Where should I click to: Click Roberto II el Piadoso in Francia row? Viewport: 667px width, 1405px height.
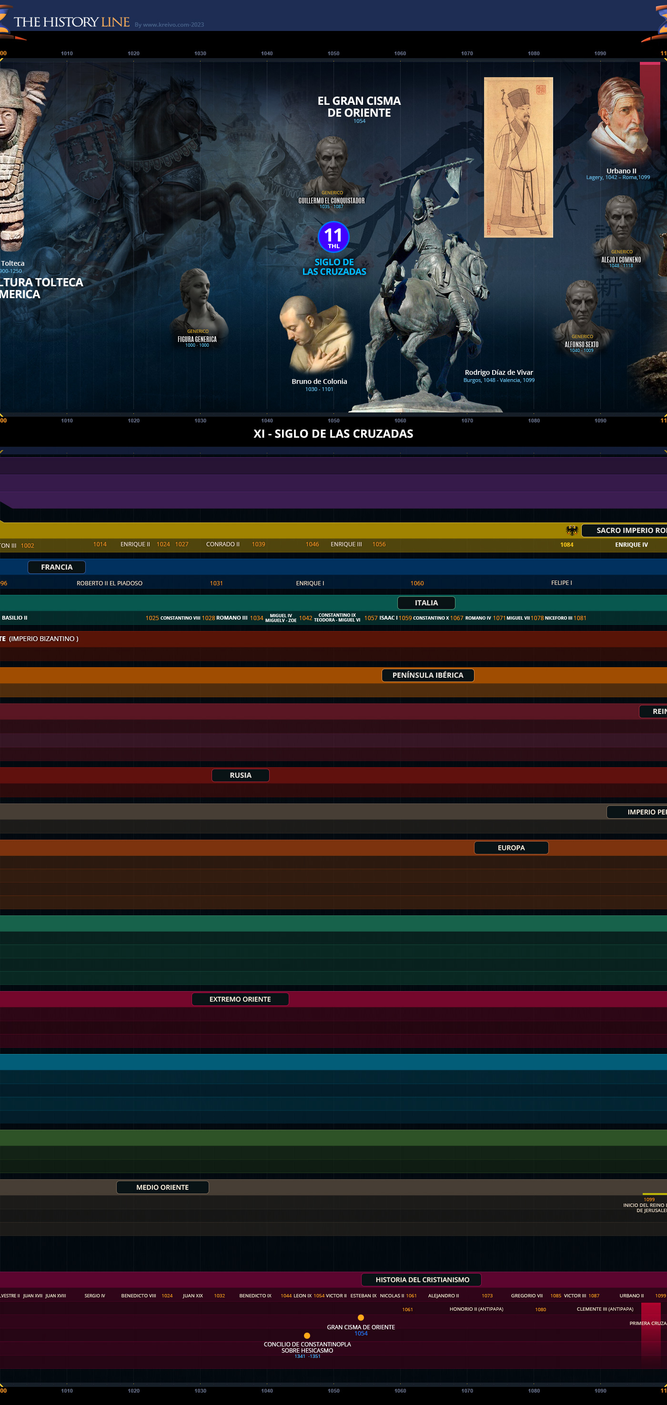(x=110, y=583)
